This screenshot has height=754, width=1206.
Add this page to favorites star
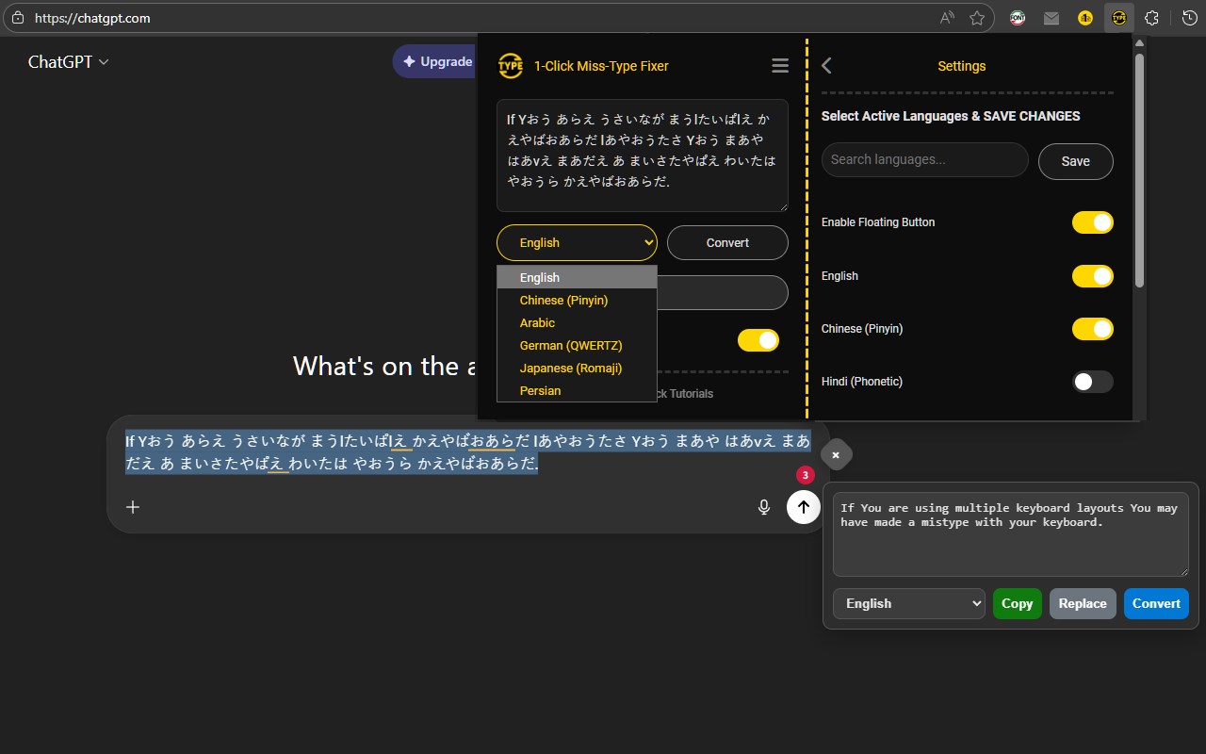tap(977, 18)
